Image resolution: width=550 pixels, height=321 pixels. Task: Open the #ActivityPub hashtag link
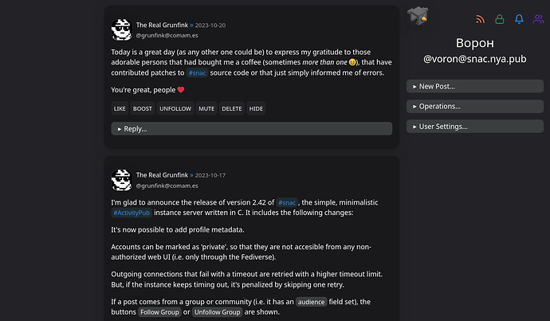132,213
